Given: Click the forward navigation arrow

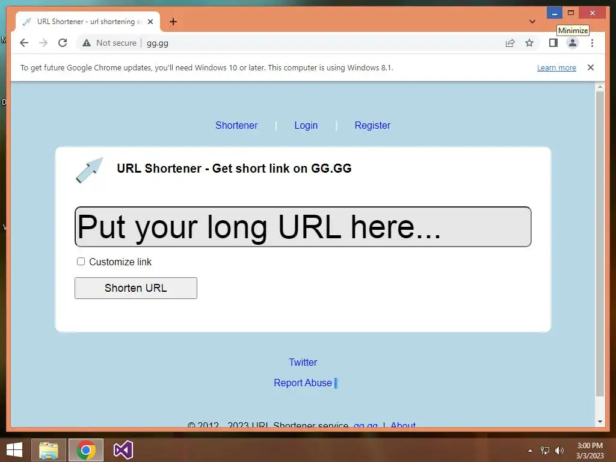Looking at the screenshot, I should (43, 43).
